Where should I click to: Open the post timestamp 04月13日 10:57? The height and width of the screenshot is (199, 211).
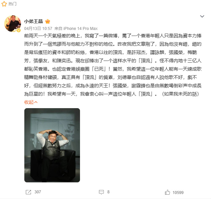(x=38, y=29)
